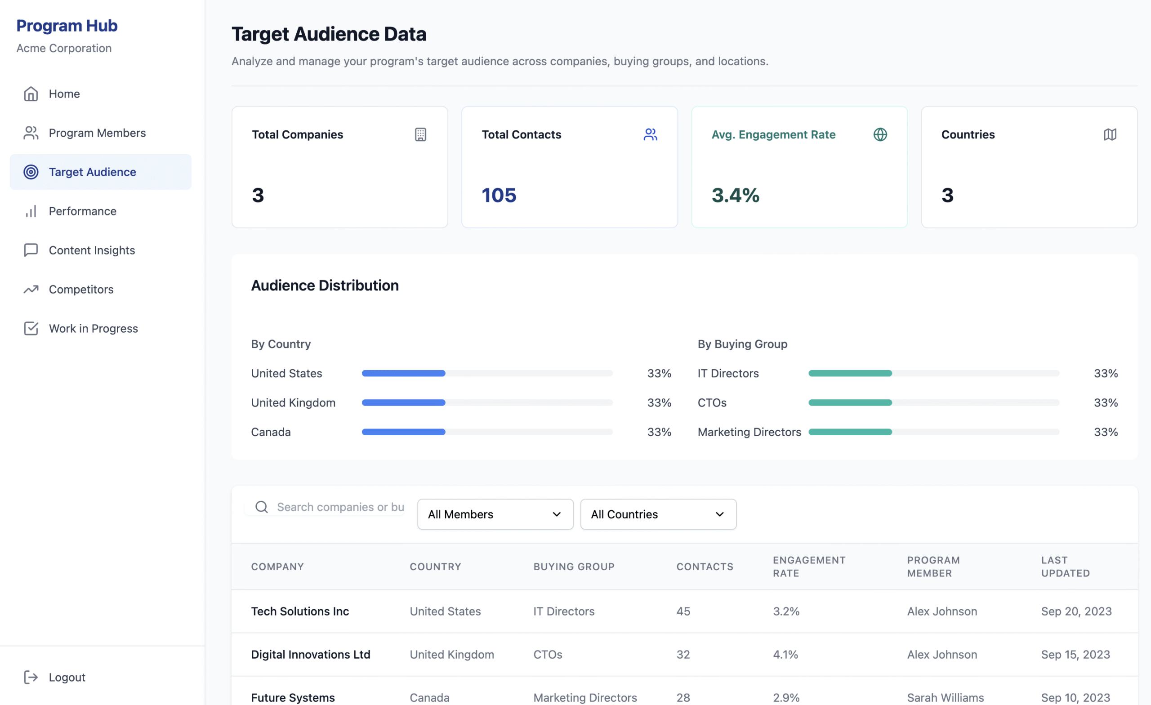Select Target Audience sidebar item
Viewport: 1151px width, 705px height.
pos(100,172)
